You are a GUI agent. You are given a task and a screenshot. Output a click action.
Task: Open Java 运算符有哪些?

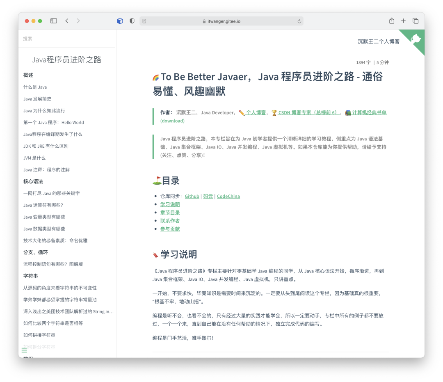pyautogui.click(x=43, y=205)
